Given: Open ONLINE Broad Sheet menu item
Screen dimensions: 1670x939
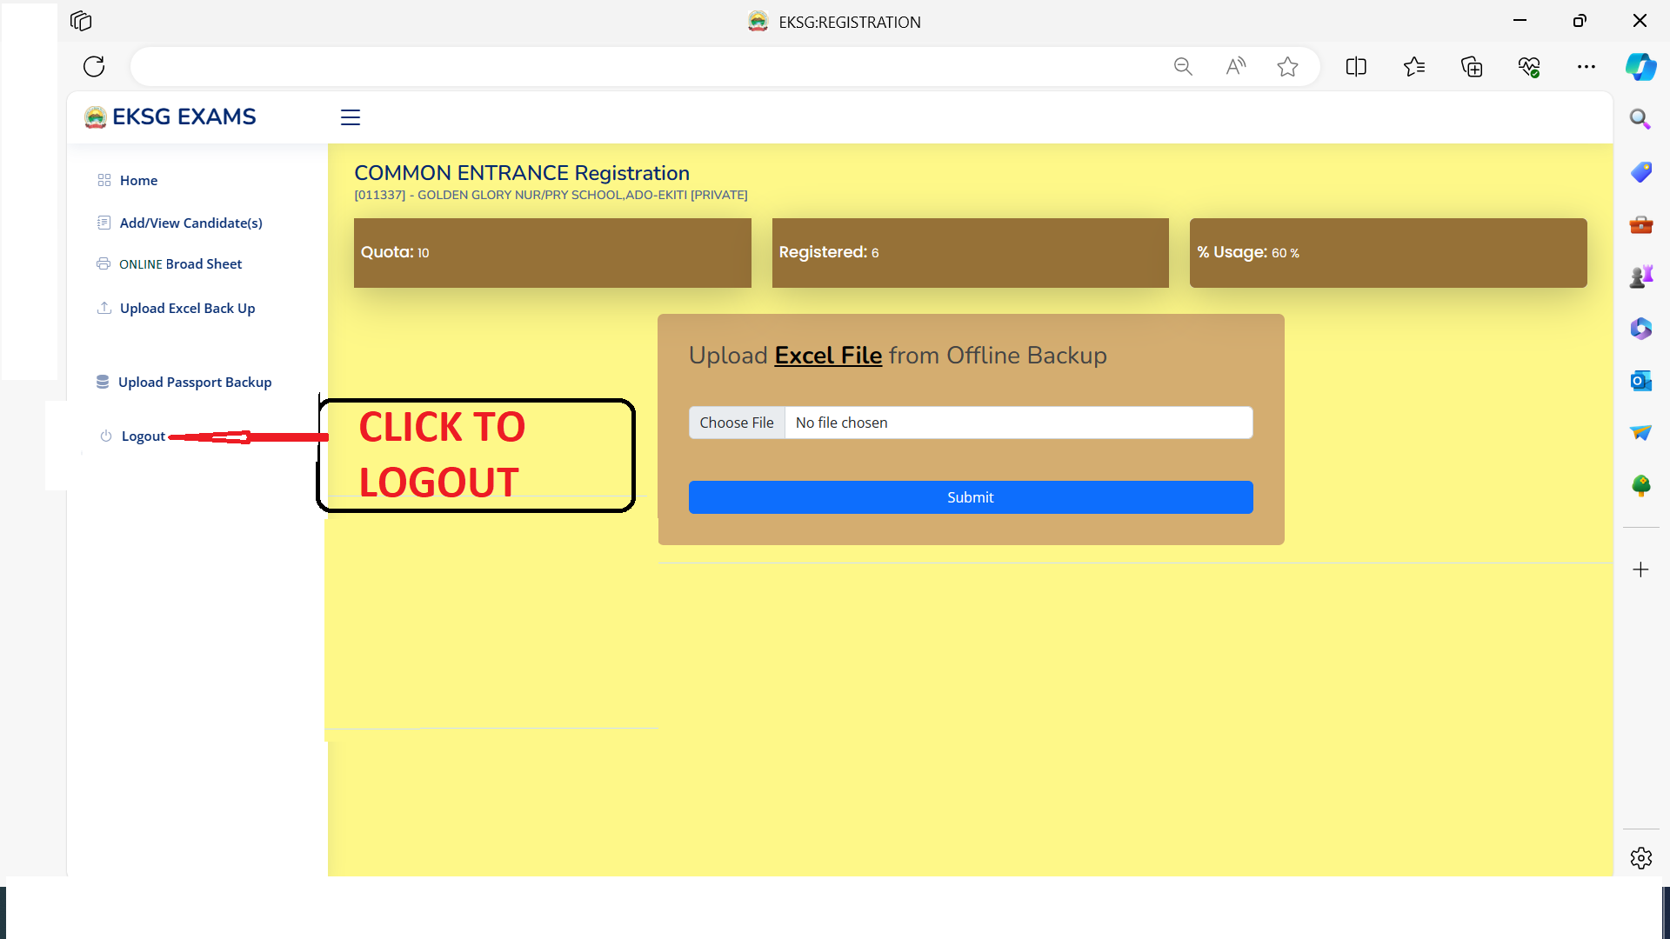Looking at the screenshot, I should [180, 263].
